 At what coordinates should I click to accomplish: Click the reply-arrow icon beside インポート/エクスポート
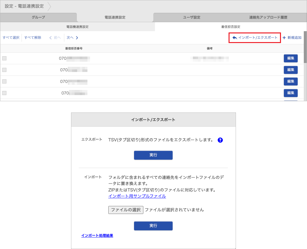(235, 38)
